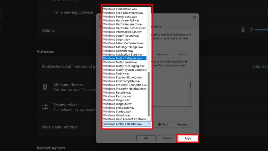Open the Browse... file dialog
Image resolution: width=268 pixels, height=151 pixels.
pyautogui.click(x=183, y=124)
